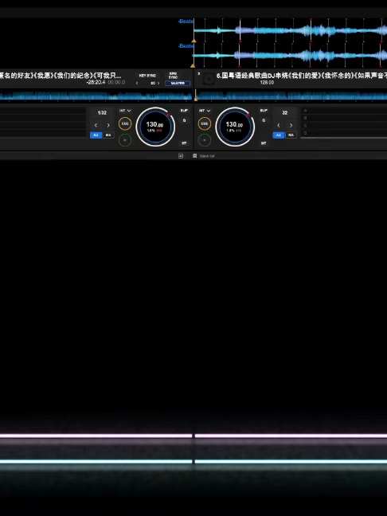The width and height of the screenshot is (387, 516).
Task: Click the list icon left of blank list
Action: pos(181,155)
